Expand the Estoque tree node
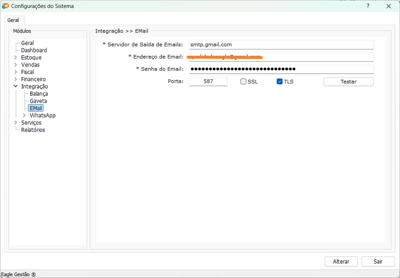Image resolution: width=400 pixels, height=278 pixels. pos(16,58)
